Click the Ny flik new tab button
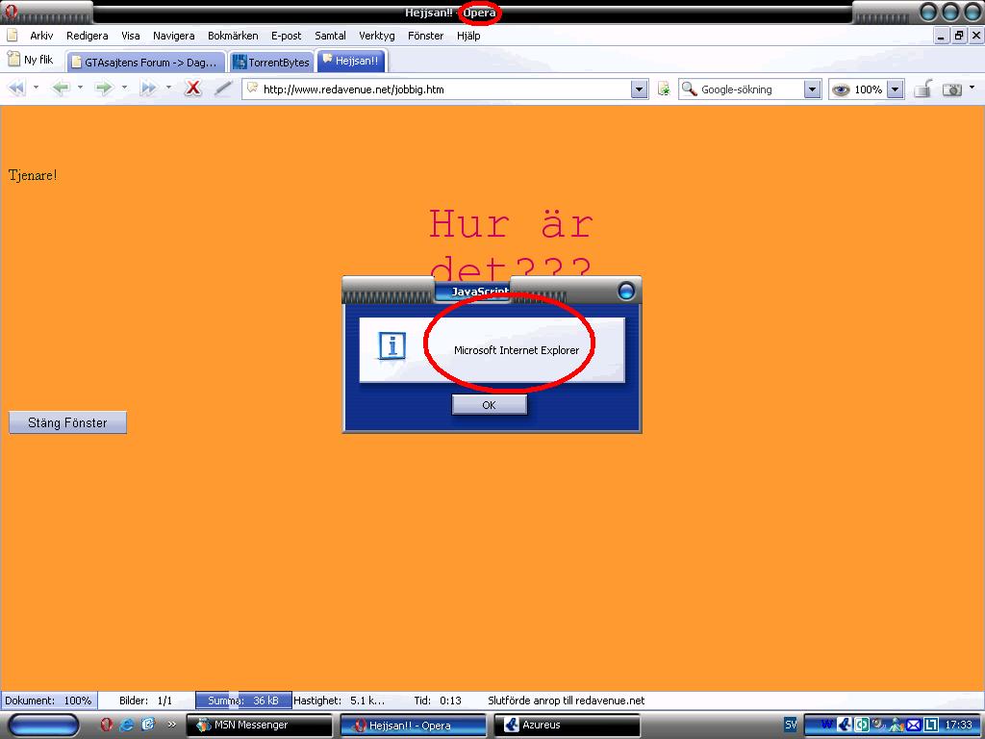Image resolution: width=985 pixels, height=739 pixels. 31,60
